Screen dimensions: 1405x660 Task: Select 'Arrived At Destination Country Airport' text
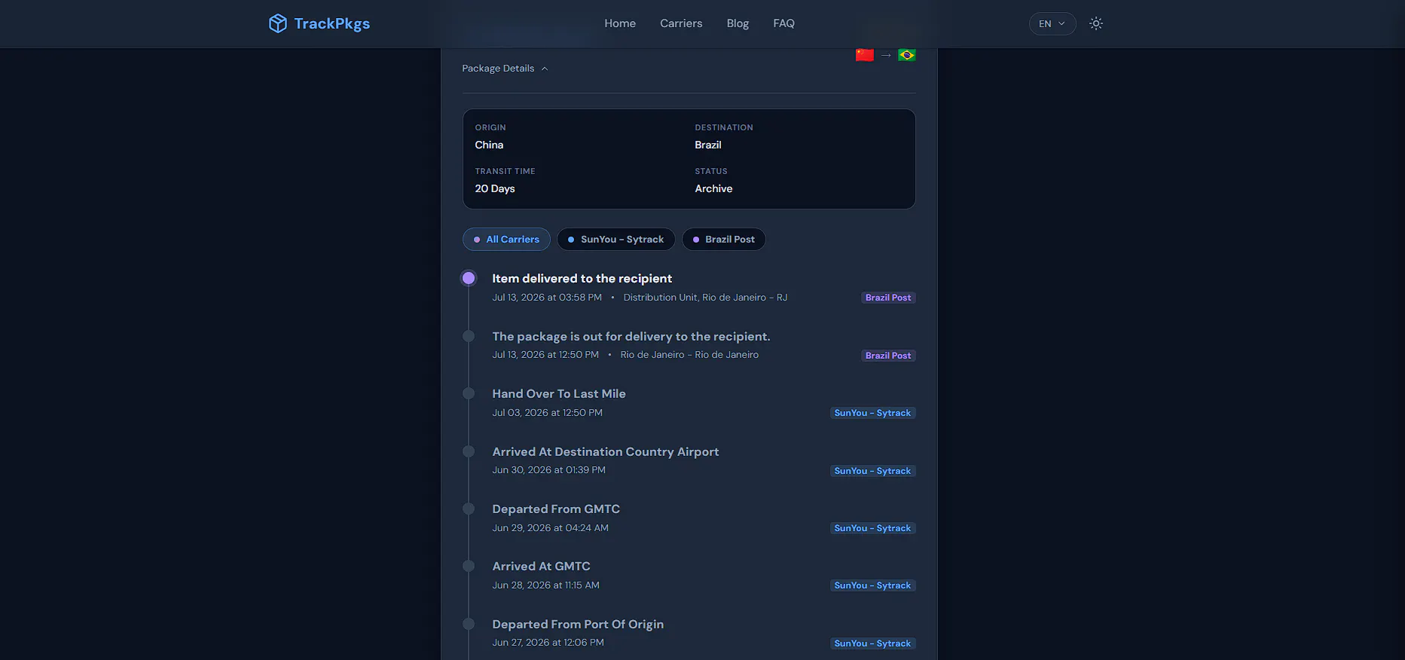click(x=606, y=452)
